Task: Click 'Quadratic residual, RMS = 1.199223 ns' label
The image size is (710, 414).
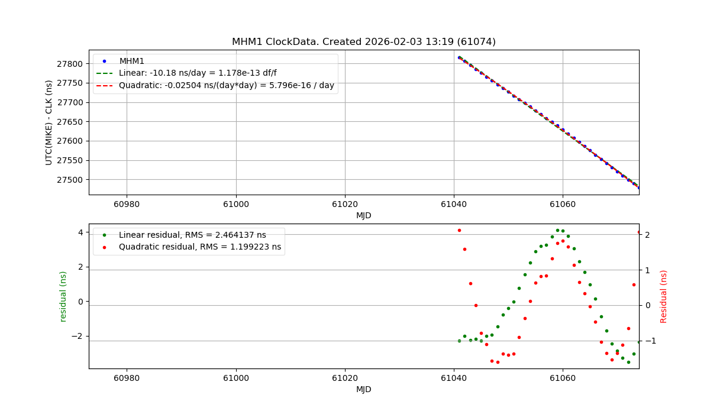Action: [x=200, y=247]
